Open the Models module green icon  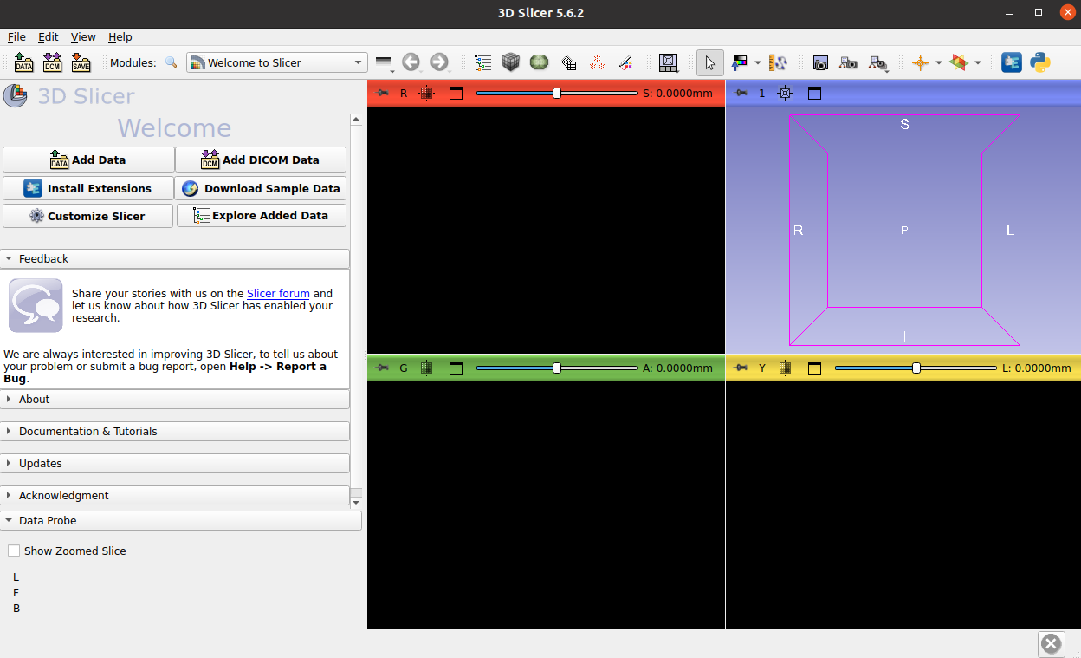tap(540, 62)
